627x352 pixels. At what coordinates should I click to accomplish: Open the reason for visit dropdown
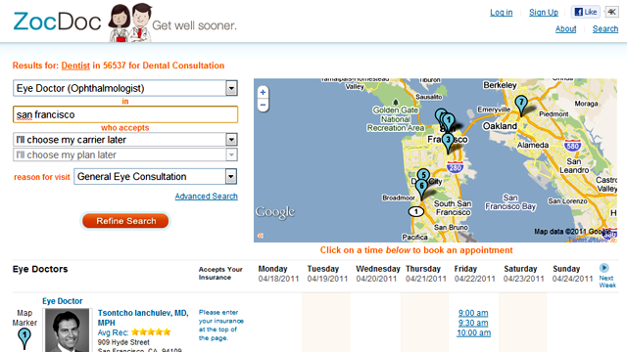[231, 177]
